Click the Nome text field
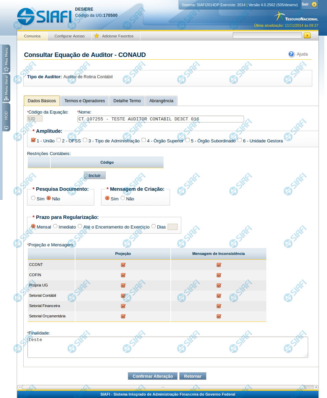Screen dimensions: 327x398 [x=160, y=119]
